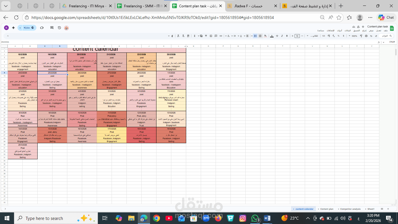The width and height of the screenshot is (398, 224).
Task: Open the borders tool
Action: (x=260, y=36)
